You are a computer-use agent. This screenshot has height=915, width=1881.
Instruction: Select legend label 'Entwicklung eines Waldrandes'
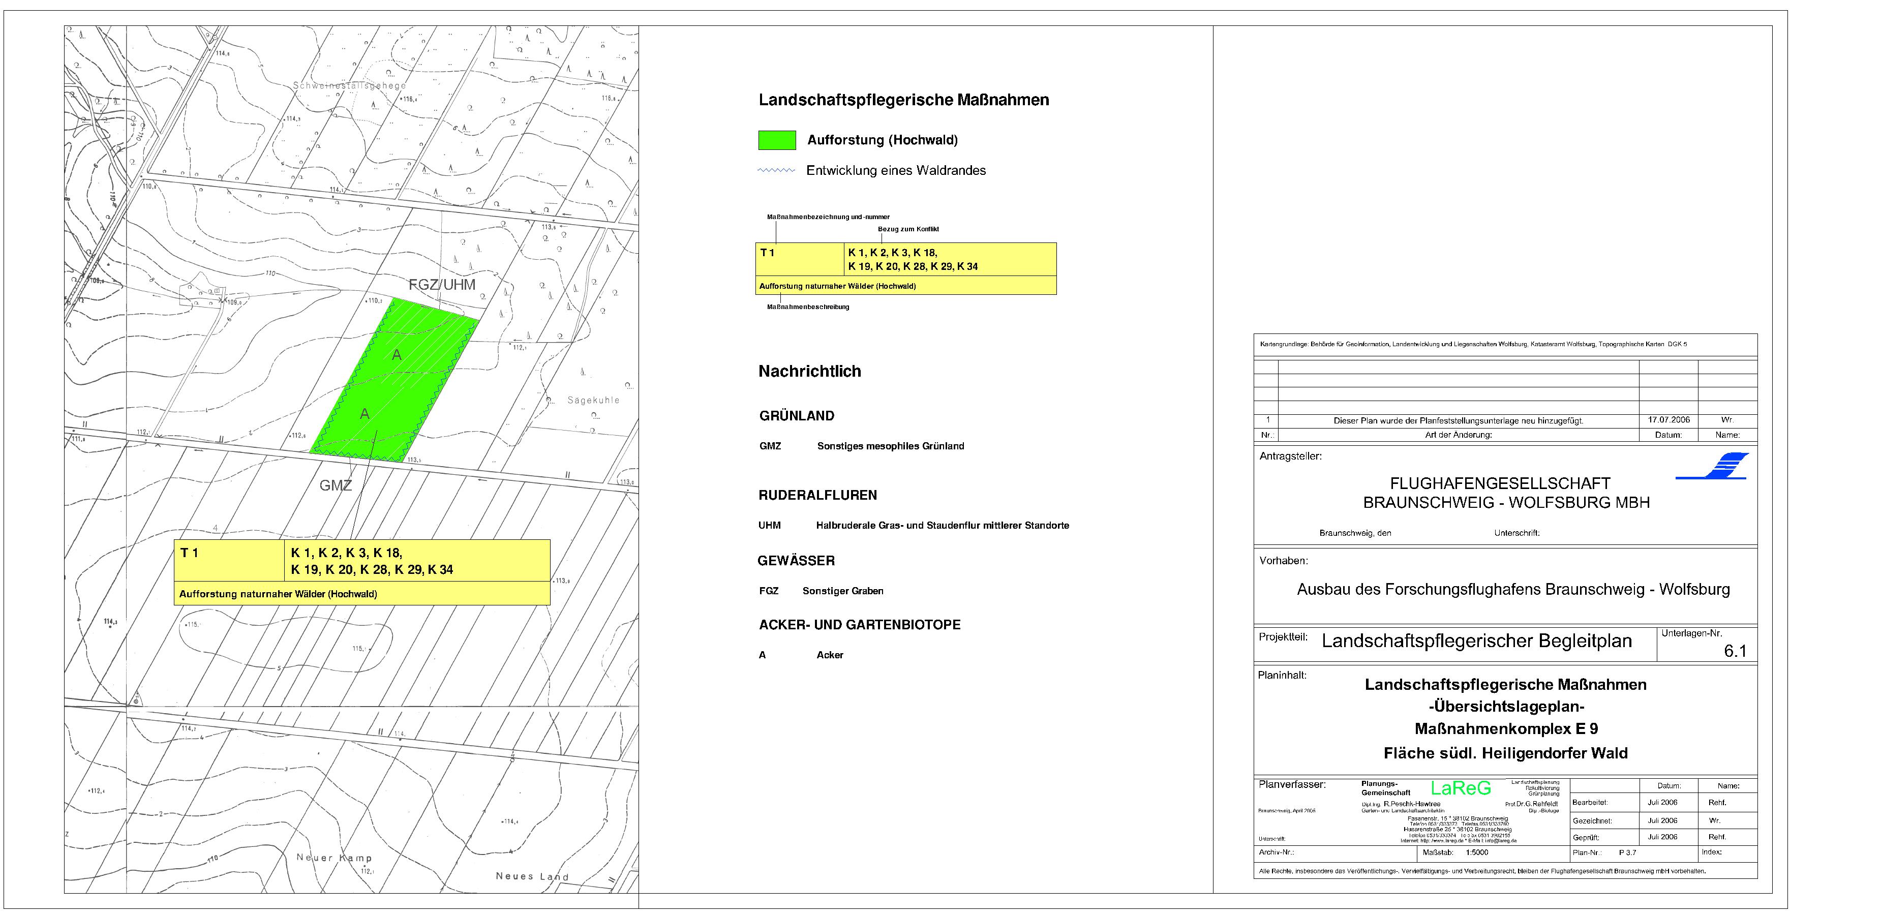896,170
